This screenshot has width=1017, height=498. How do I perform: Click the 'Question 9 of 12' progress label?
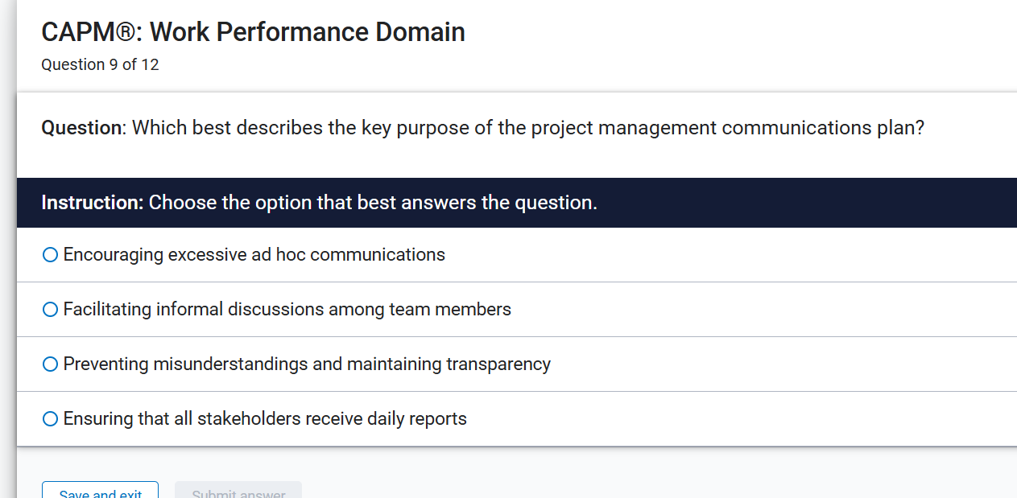point(100,64)
